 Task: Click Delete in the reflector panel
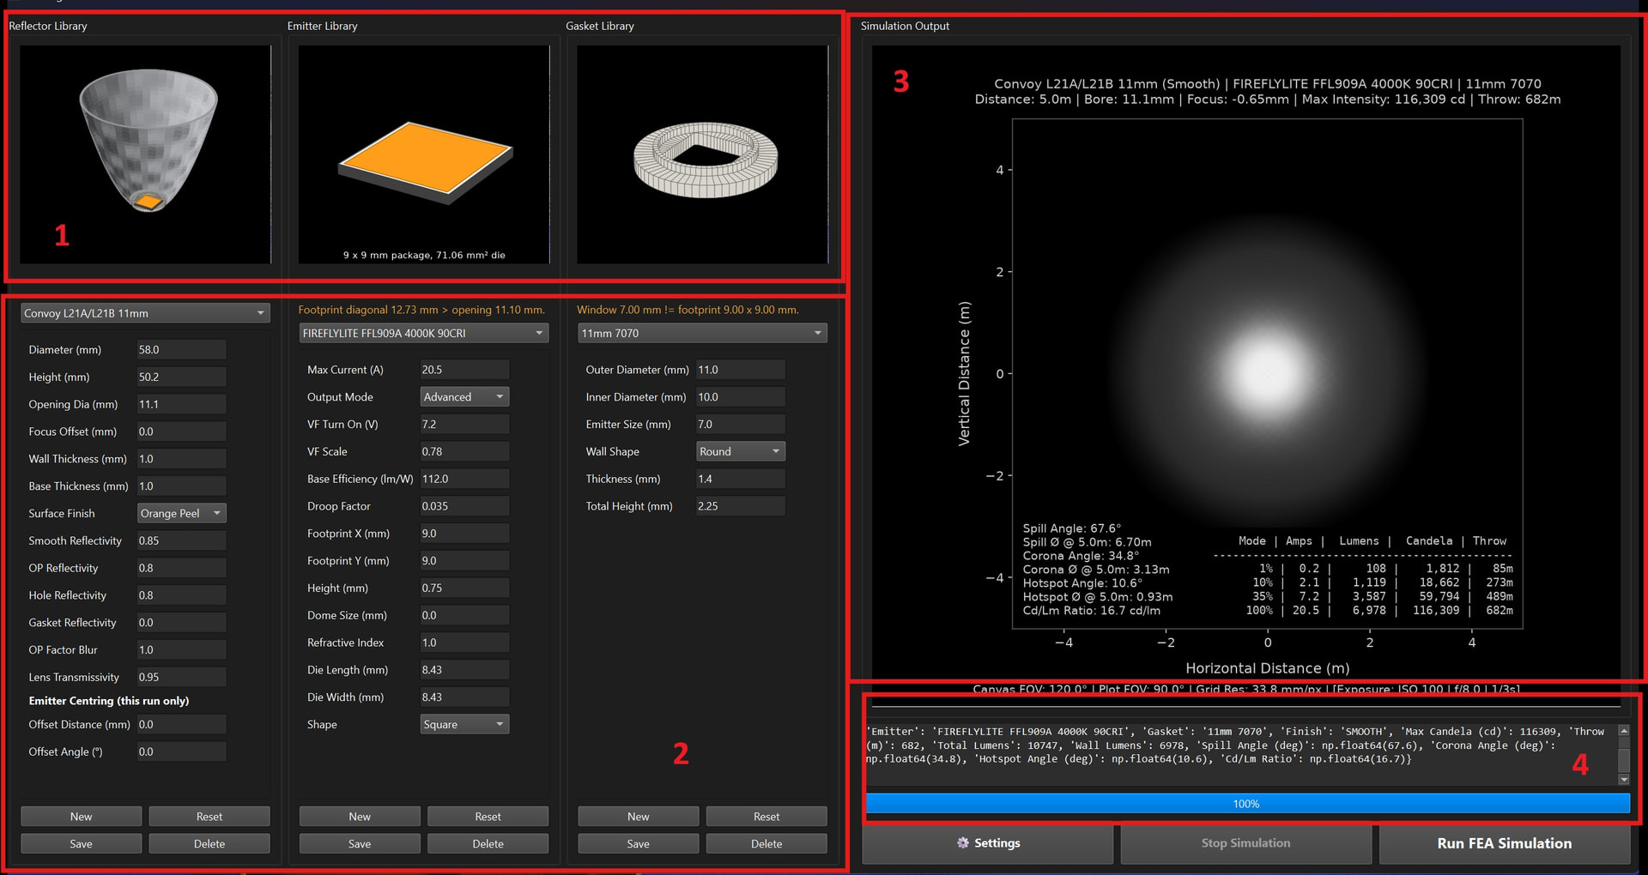point(209,844)
